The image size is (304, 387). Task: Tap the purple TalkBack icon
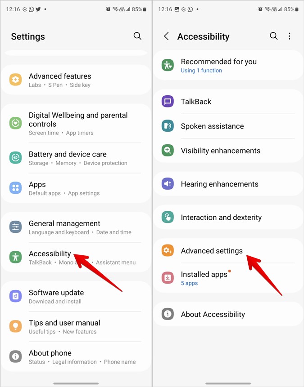point(168,102)
